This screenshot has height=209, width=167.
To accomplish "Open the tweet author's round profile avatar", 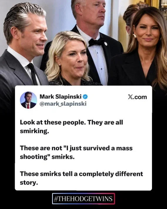I will tap(29, 100).
